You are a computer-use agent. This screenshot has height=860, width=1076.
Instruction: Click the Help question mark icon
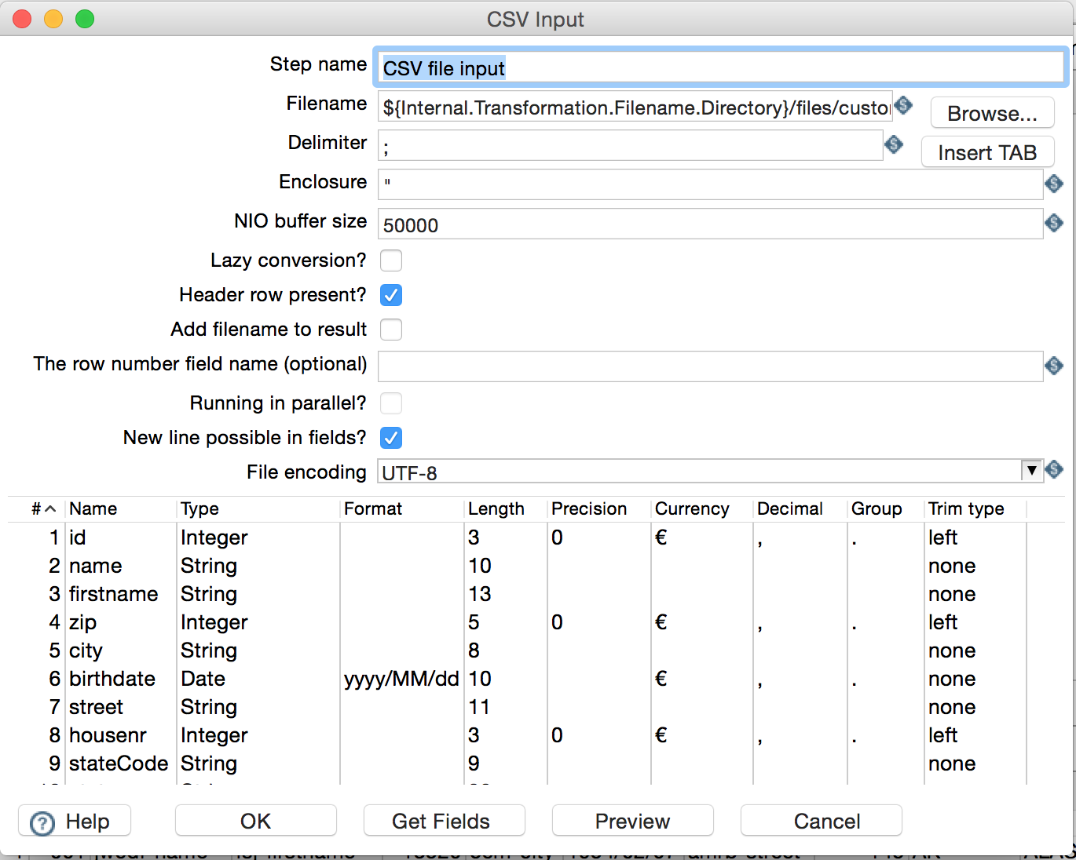(x=42, y=822)
